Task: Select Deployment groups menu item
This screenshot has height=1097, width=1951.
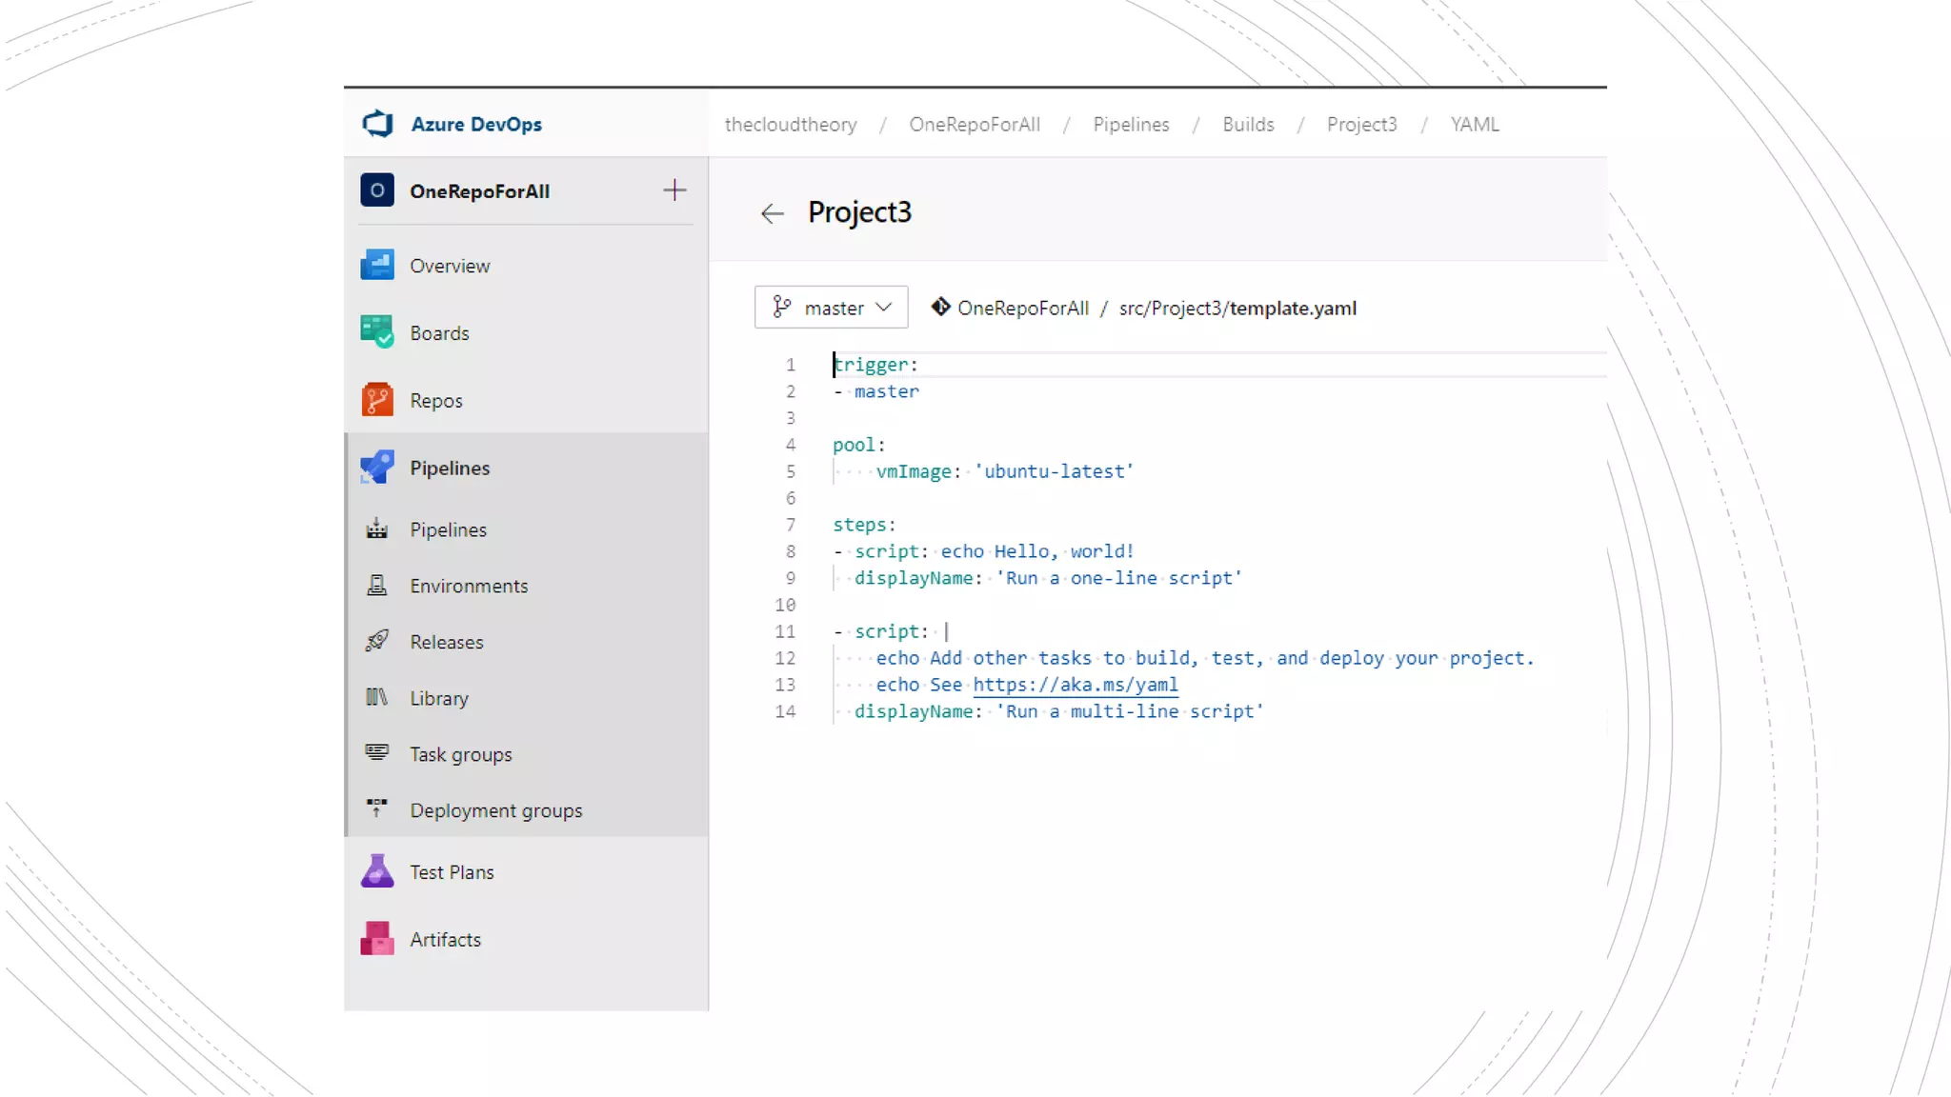Action: (x=495, y=810)
